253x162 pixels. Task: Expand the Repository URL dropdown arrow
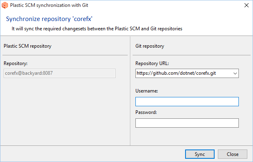point(235,73)
